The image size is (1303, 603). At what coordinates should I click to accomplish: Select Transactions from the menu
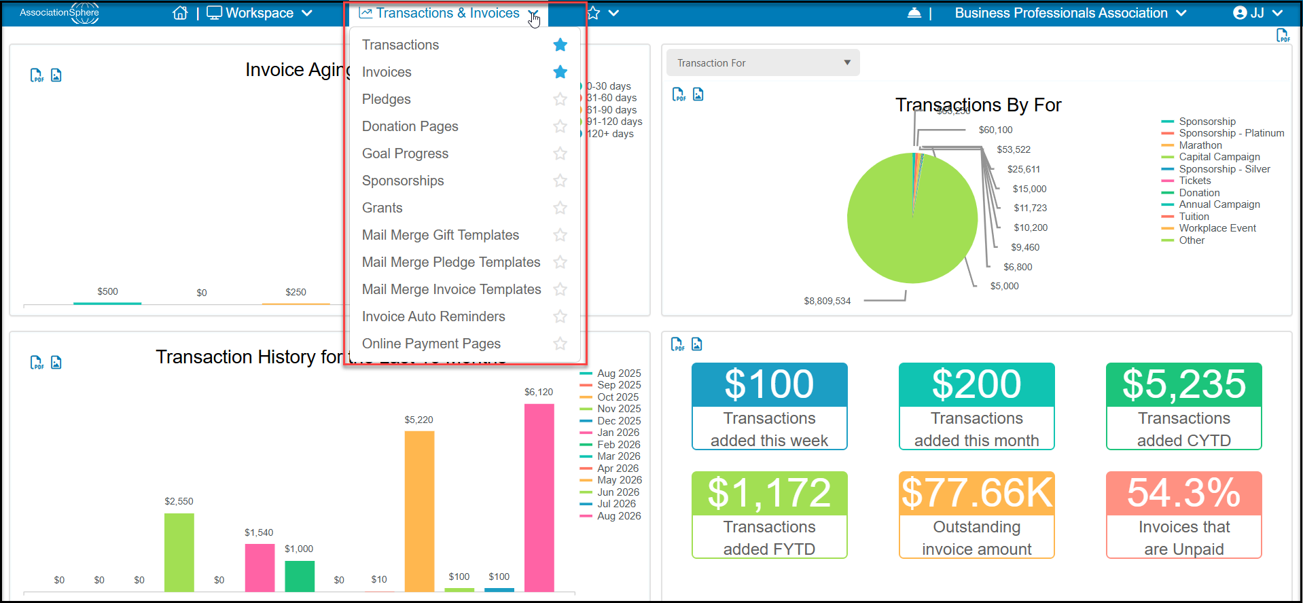pyautogui.click(x=400, y=45)
